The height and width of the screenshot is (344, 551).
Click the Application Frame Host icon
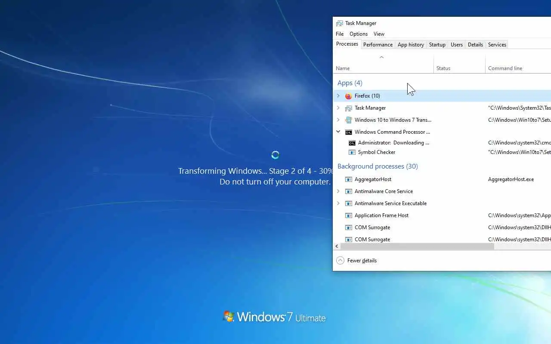click(349, 215)
